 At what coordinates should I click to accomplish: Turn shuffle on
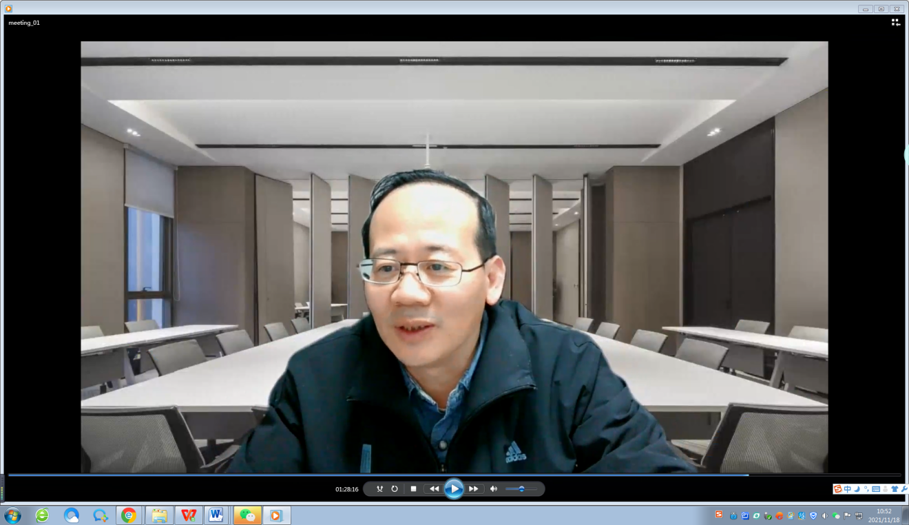point(379,488)
